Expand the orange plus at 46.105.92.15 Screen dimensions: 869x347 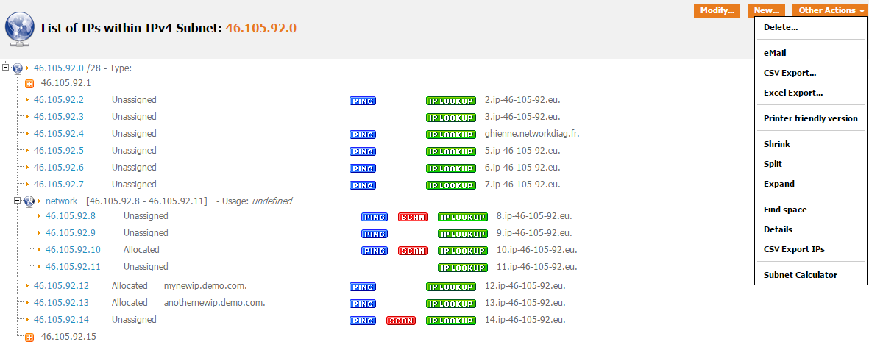tap(29, 337)
